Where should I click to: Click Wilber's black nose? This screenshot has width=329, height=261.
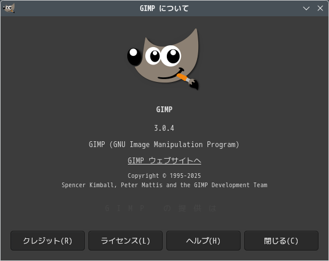[x=134, y=56]
